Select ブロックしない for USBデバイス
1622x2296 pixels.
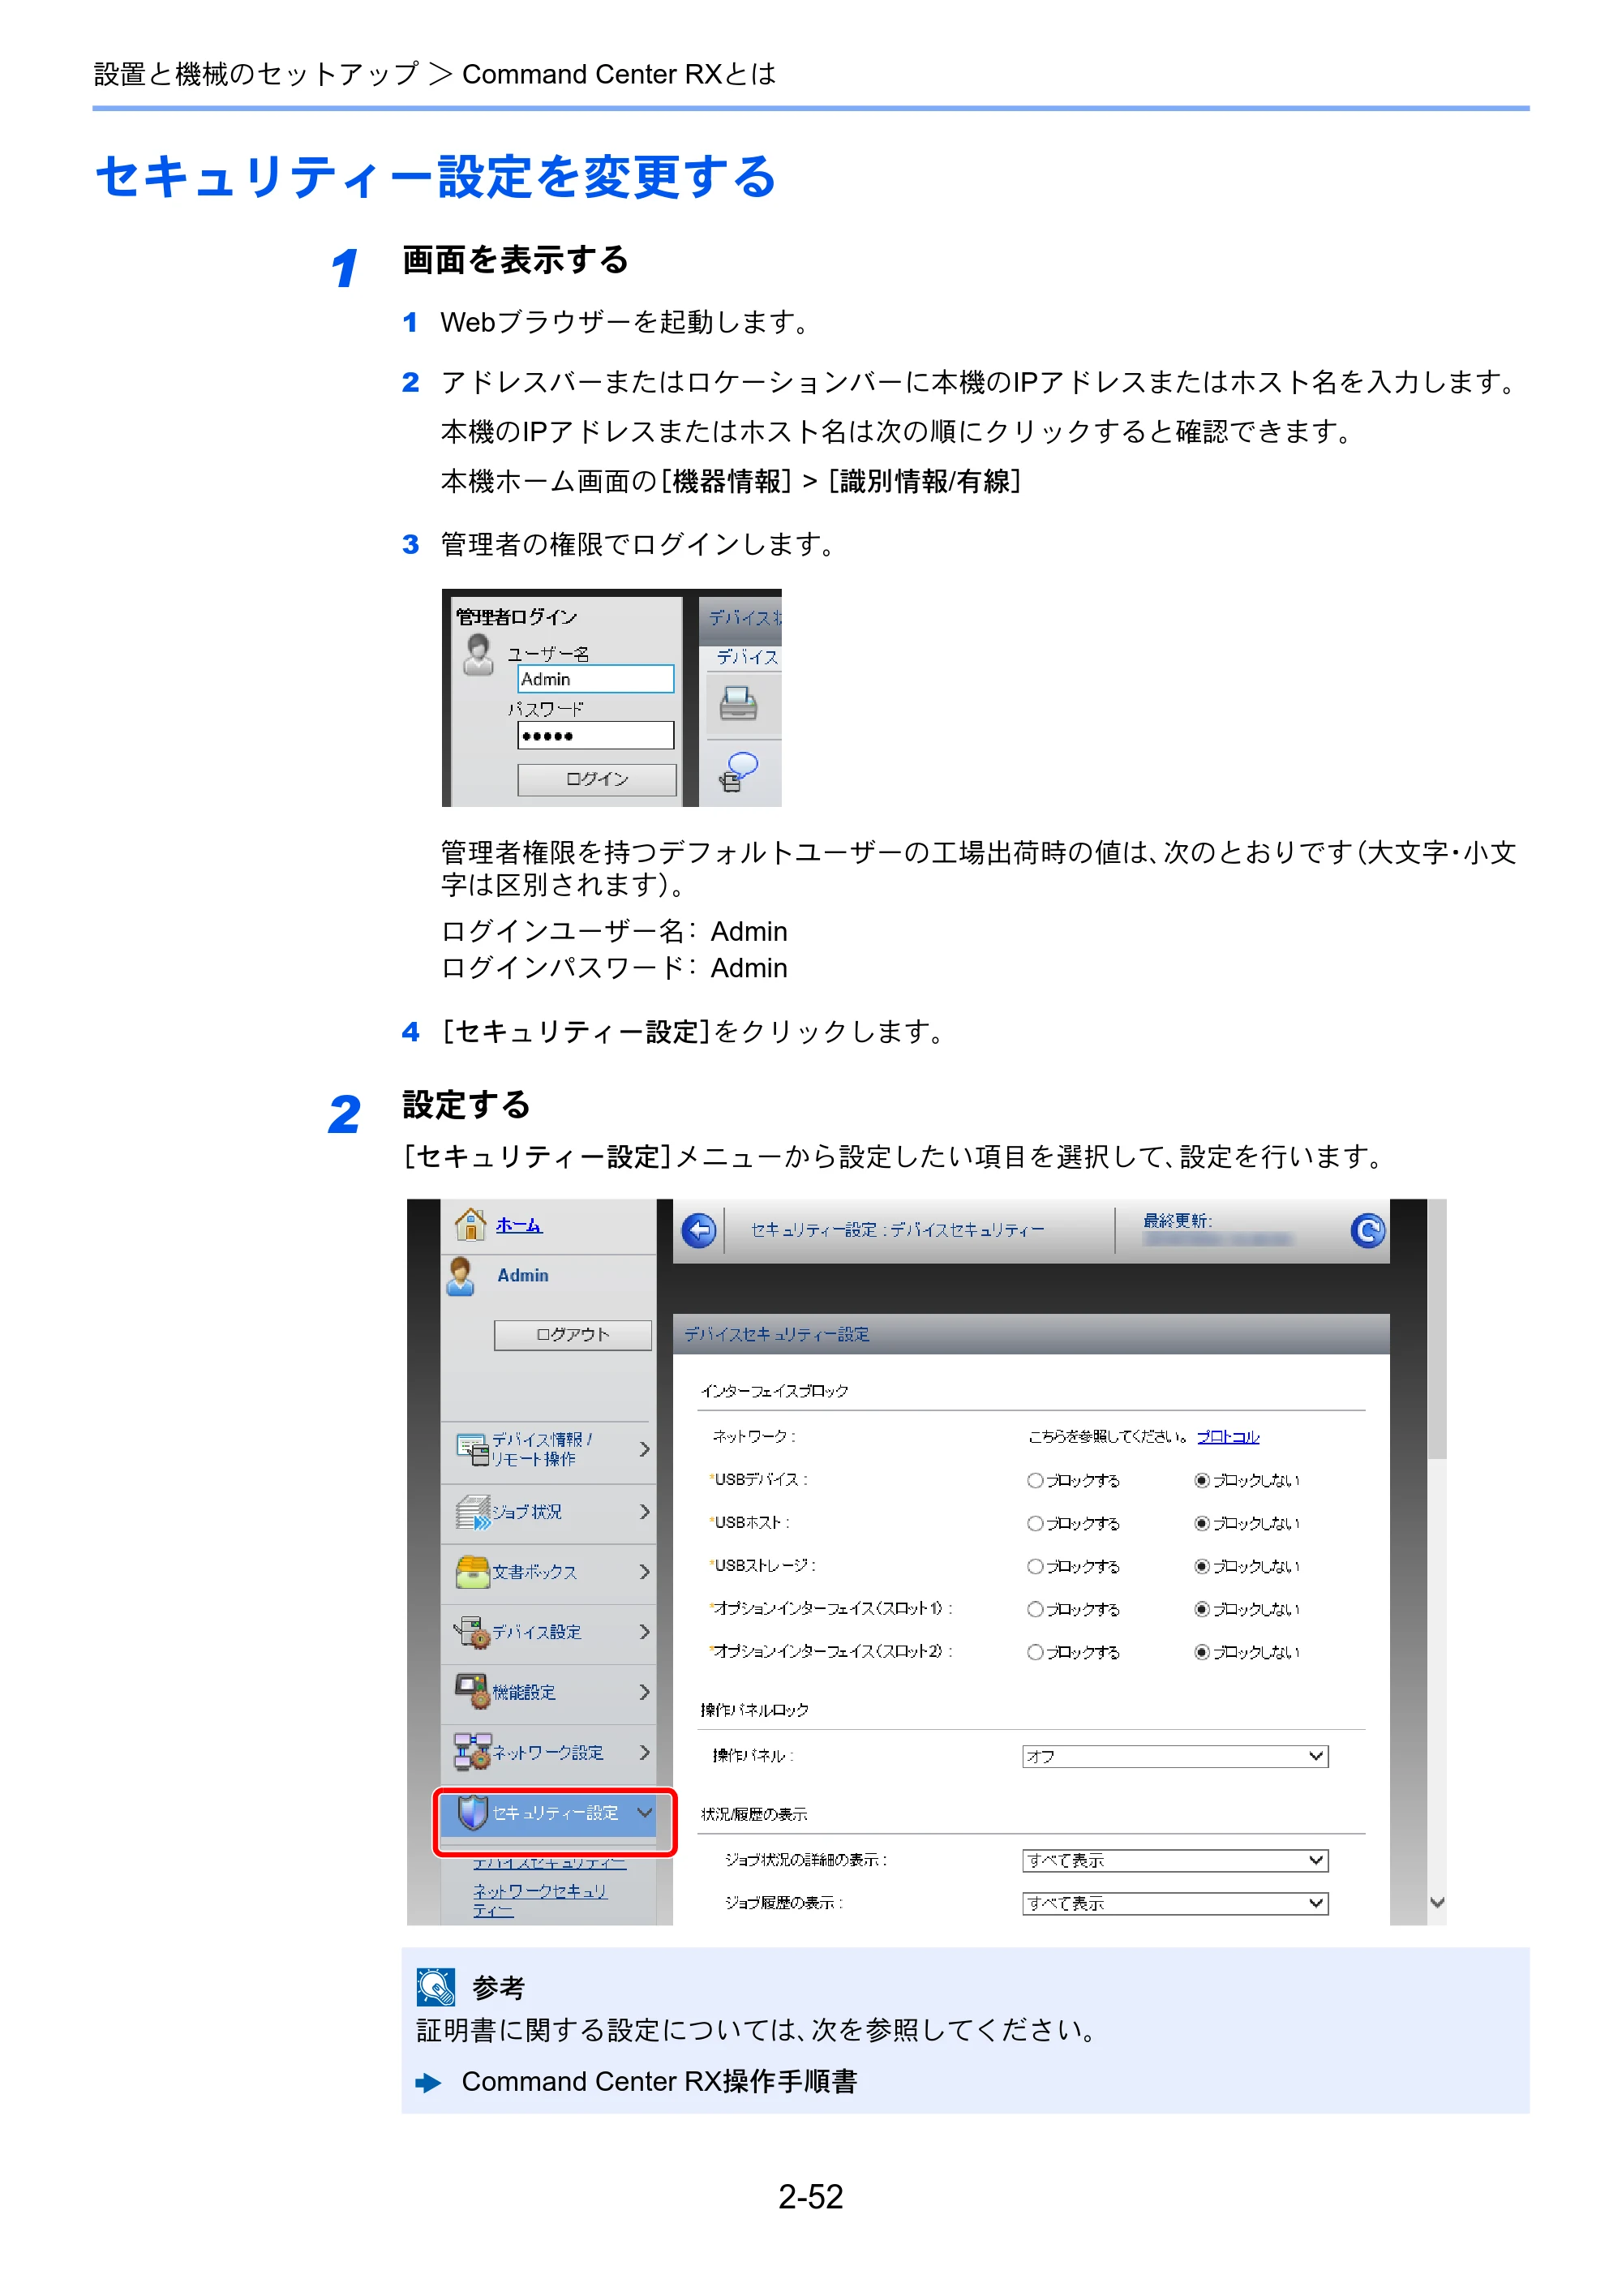1202,1481
